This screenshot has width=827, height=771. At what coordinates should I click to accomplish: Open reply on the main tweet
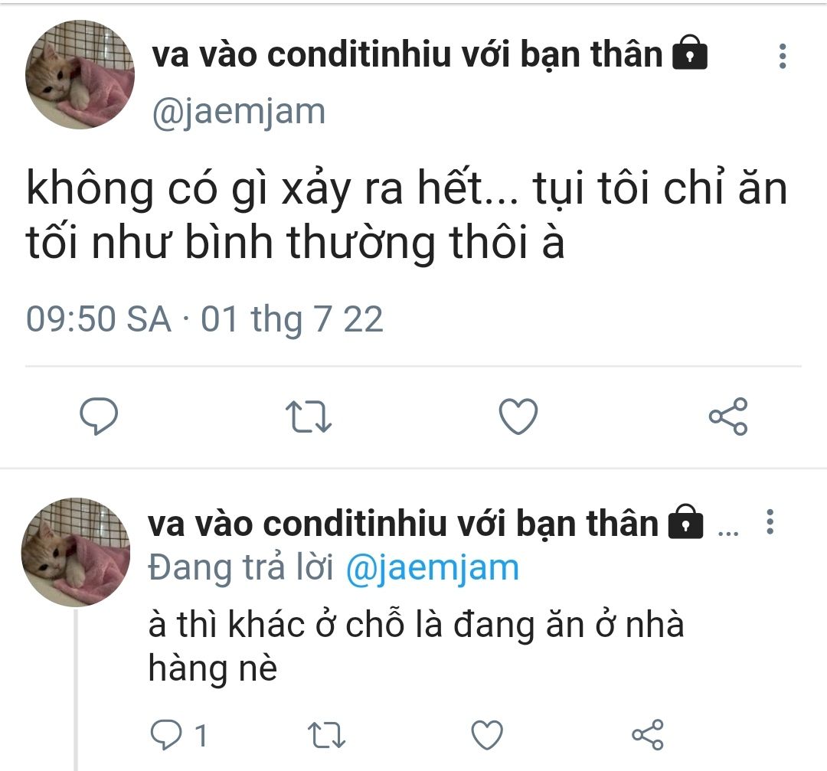click(99, 416)
